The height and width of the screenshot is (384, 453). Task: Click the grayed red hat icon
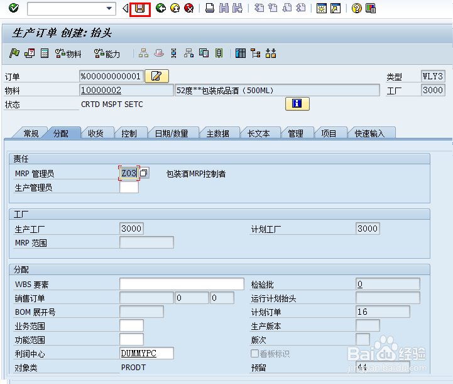[158, 54]
